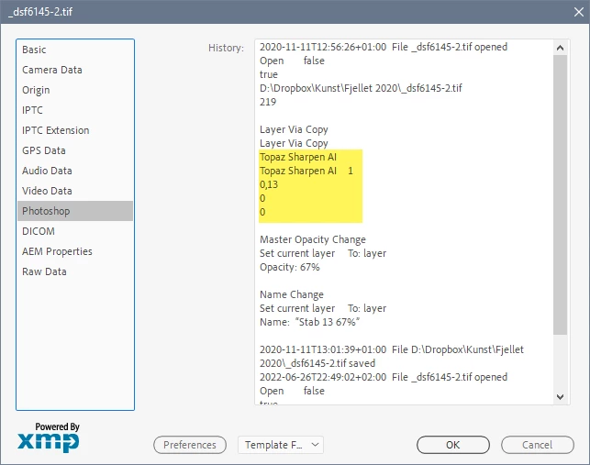Screen dimensions: 590x465
Task: Click the 'Topaz Sharpen AI 1' history line
Action: tap(306, 171)
